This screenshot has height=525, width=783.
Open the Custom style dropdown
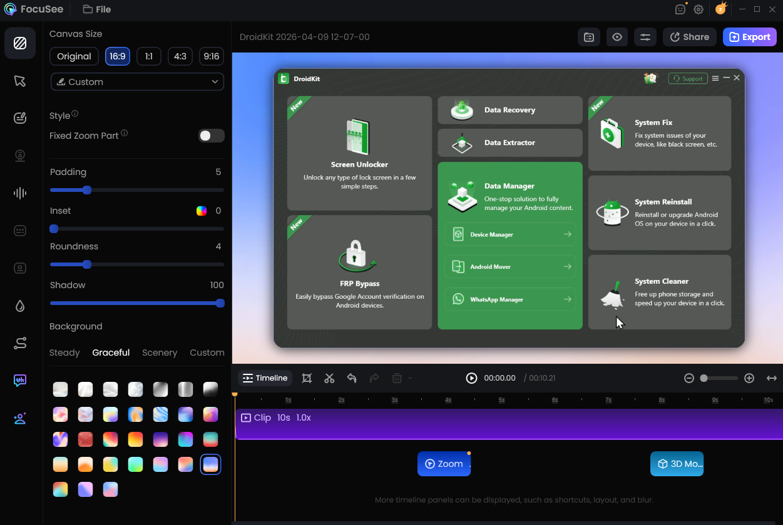coord(137,82)
